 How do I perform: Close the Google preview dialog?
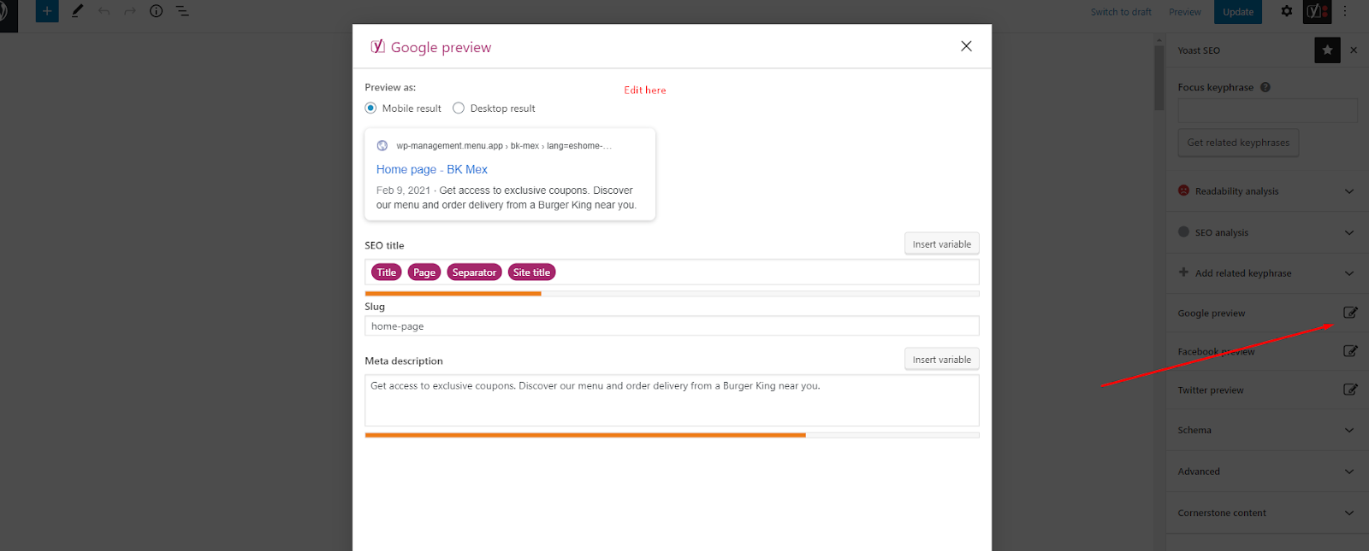(966, 46)
